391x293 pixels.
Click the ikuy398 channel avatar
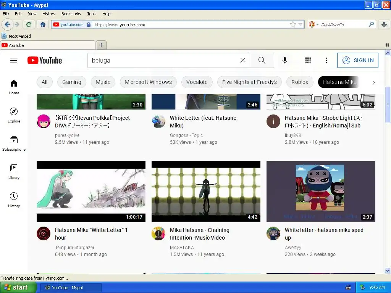pyautogui.click(x=273, y=121)
